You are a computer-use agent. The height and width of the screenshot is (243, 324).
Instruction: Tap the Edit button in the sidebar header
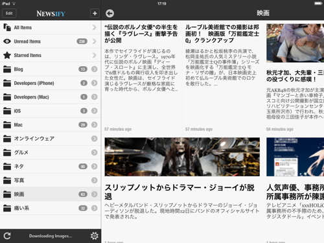[9, 14]
